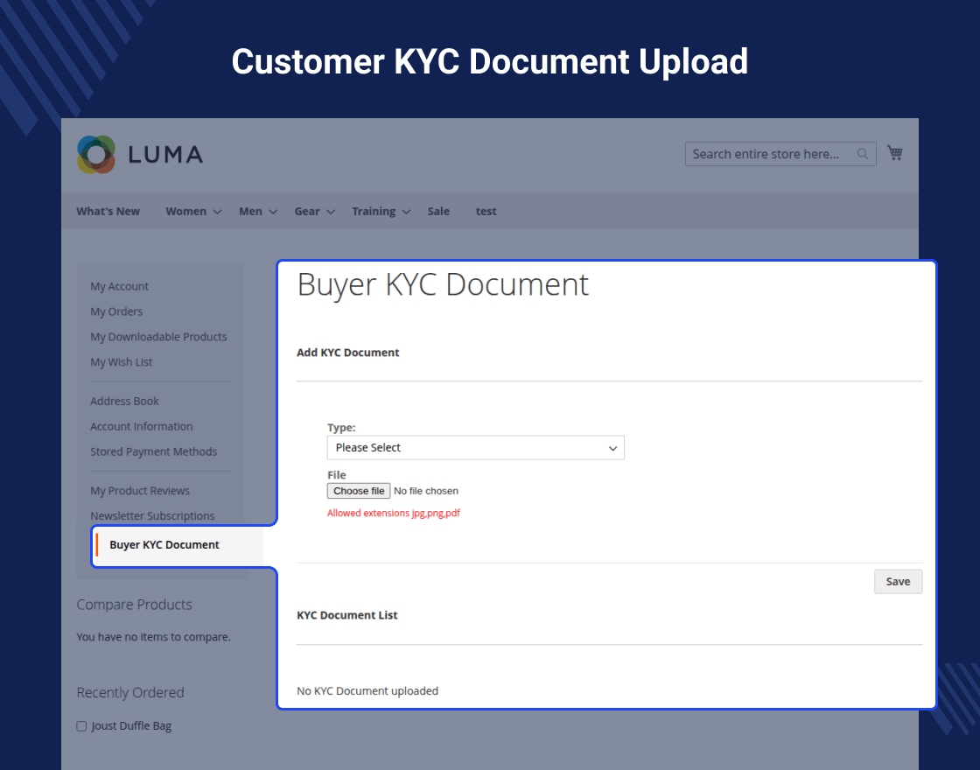Open the Type Please Select dropdown
Screen dimensions: 980x770
coord(475,448)
